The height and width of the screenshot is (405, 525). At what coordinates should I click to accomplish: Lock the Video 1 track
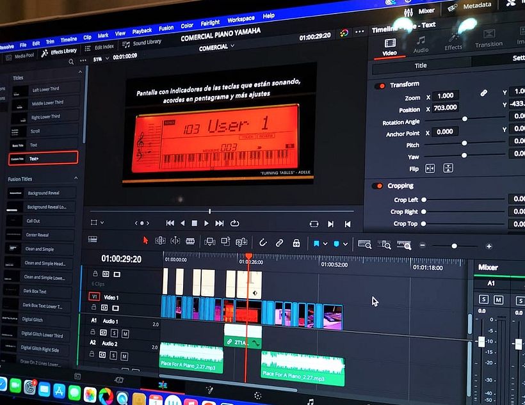coord(93,307)
